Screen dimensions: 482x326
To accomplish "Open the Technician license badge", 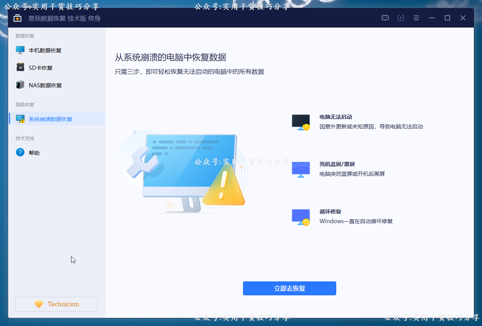I will pos(56,304).
